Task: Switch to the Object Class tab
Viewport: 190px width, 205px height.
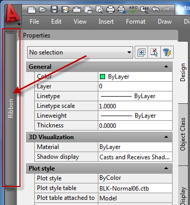Action: coord(183,134)
